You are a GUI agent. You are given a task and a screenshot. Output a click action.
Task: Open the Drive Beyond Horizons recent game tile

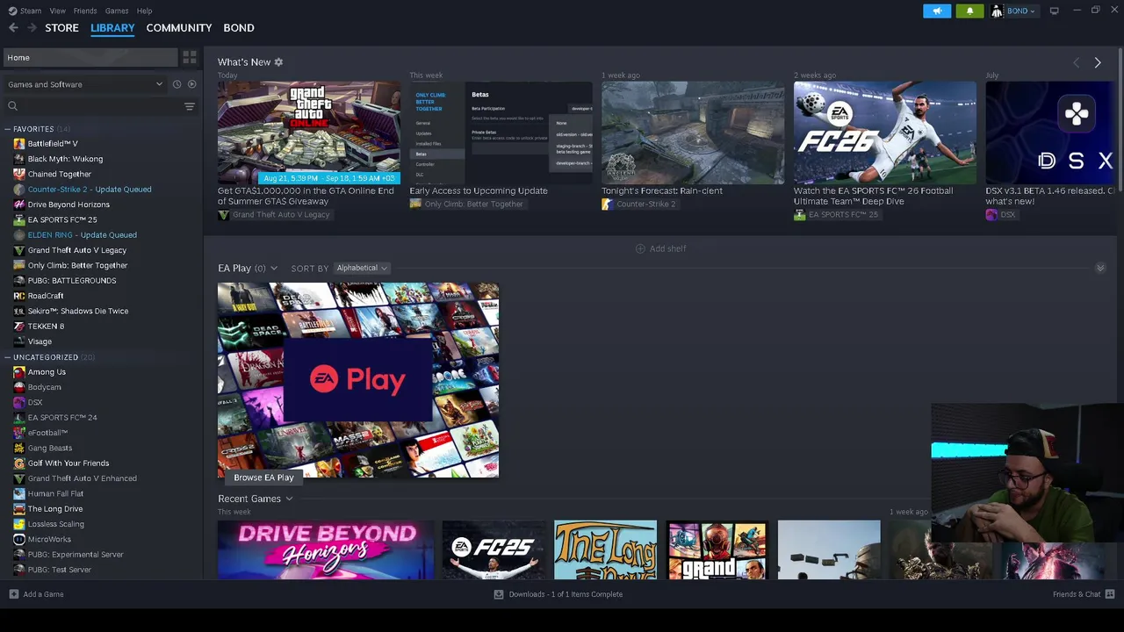pos(326,549)
